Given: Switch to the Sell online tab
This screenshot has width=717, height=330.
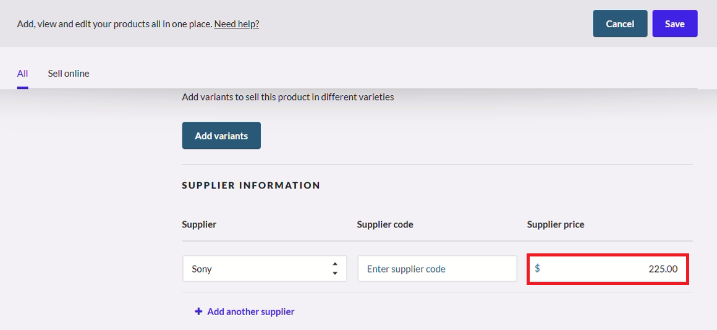Looking at the screenshot, I should pyautogui.click(x=69, y=73).
